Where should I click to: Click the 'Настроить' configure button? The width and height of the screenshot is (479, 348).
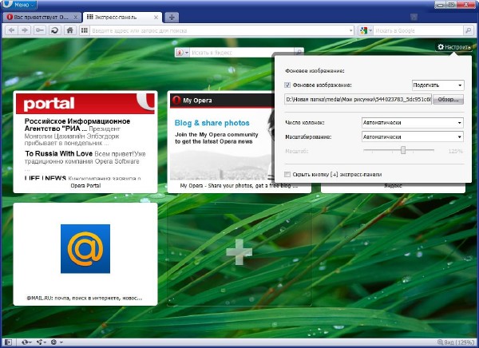453,47
